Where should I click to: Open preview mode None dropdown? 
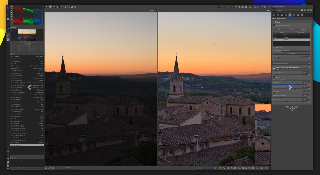pos(204,168)
